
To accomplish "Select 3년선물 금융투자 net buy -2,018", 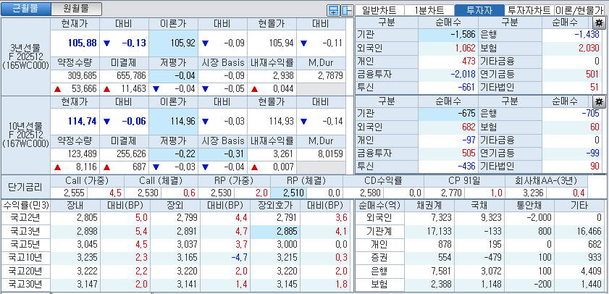I will pyautogui.click(x=448, y=75).
